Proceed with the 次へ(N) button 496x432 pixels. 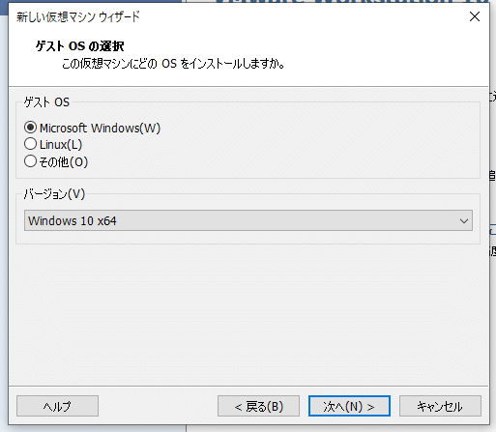coord(349,406)
